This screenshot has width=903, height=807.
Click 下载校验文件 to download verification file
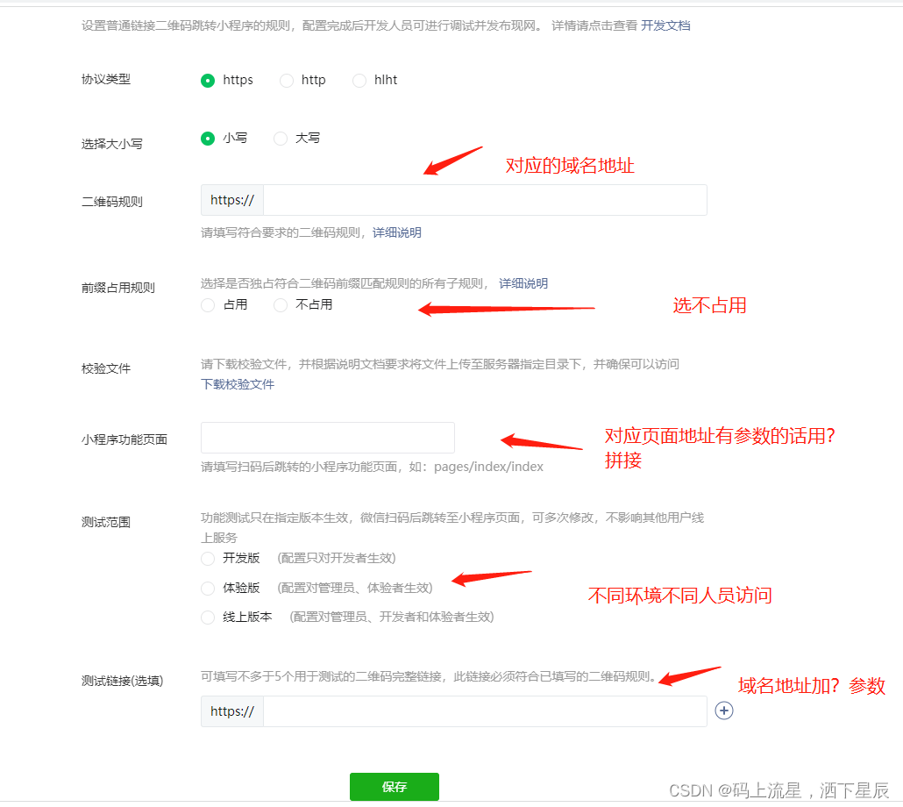(x=238, y=385)
